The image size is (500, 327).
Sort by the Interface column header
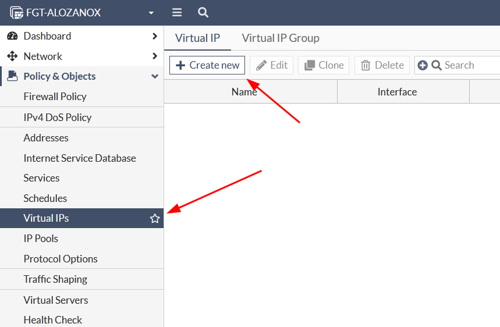click(397, 92)
